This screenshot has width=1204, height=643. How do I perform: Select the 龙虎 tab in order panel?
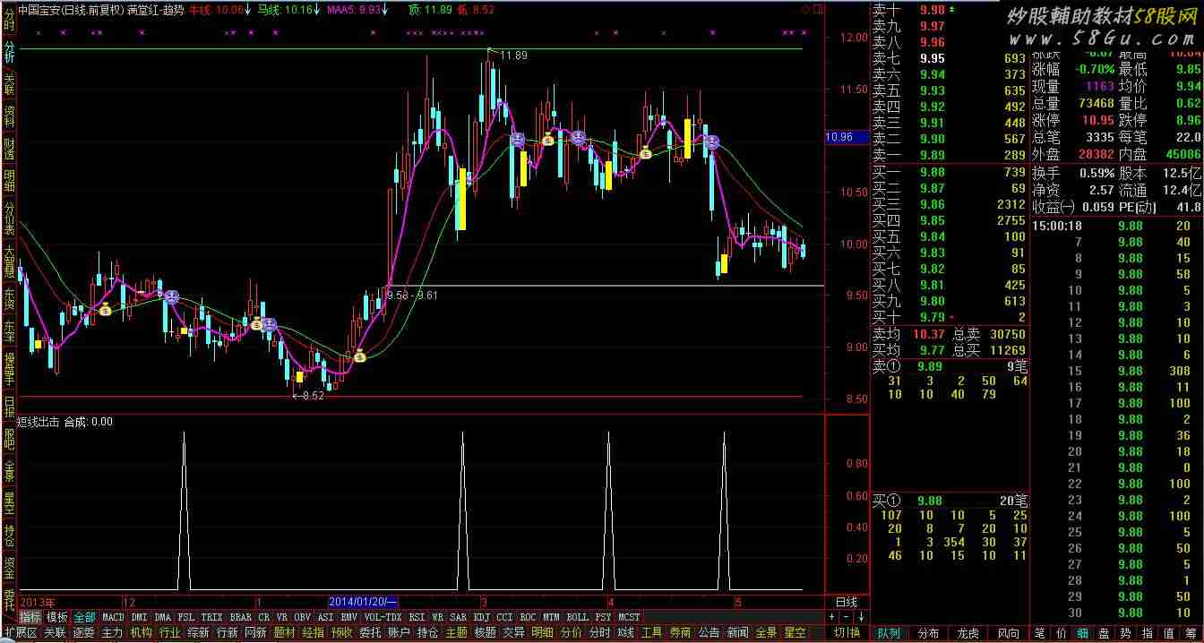click(x=968, y=632)
